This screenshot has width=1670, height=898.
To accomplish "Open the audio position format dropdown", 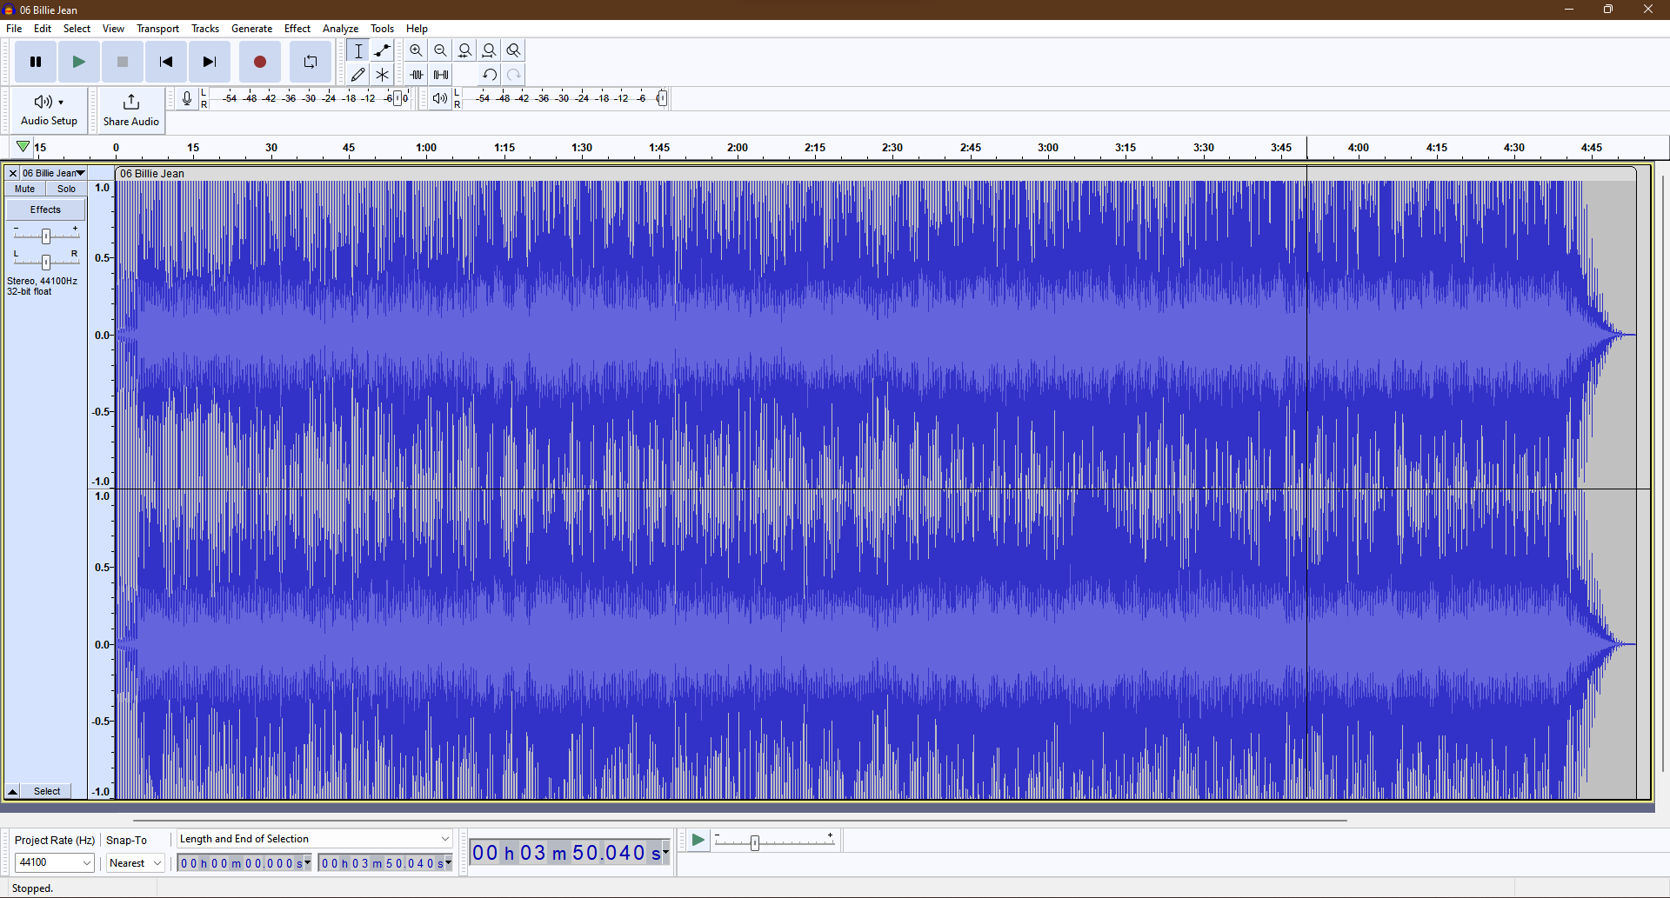I will click(666, 852).
